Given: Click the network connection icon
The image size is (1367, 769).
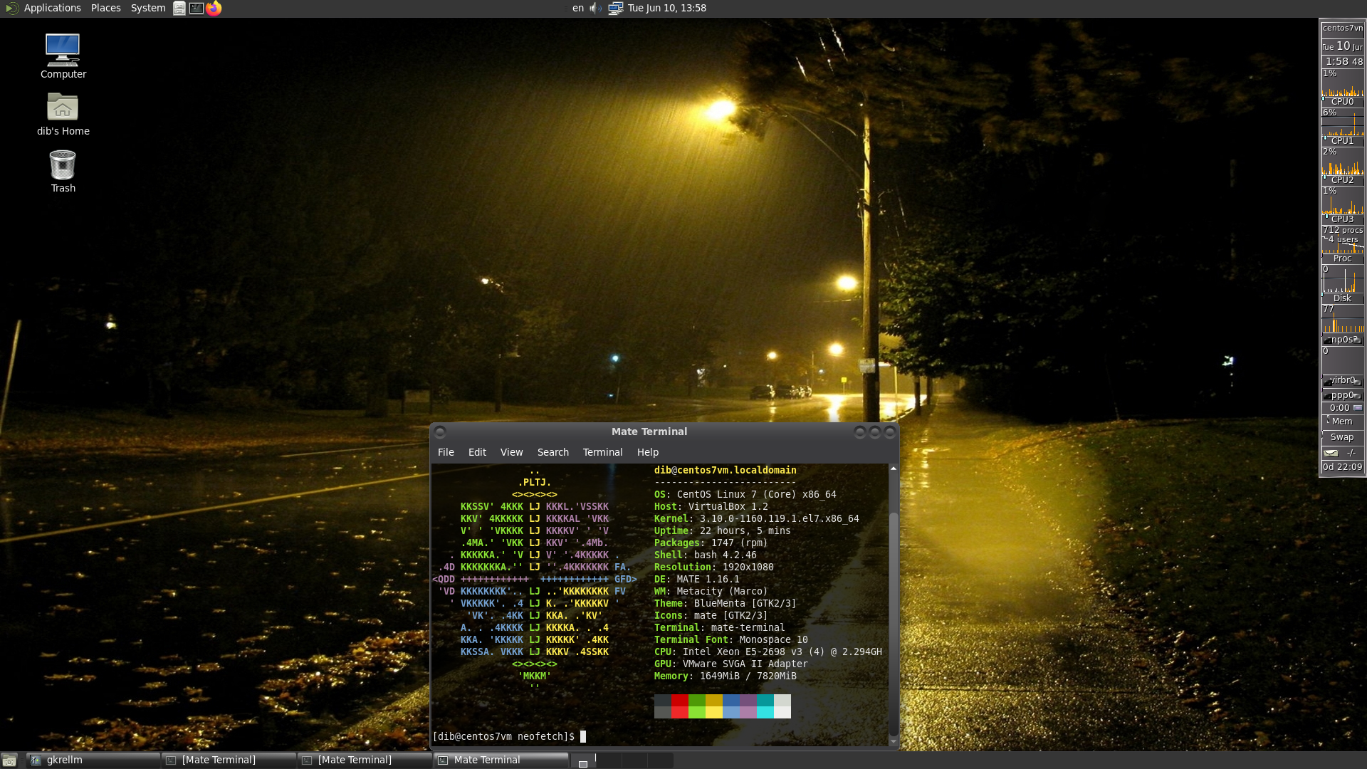Looking at the screenshot, I should coord(616,9).
